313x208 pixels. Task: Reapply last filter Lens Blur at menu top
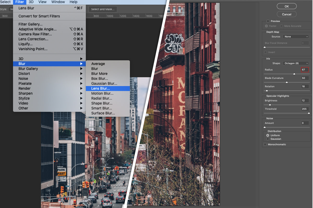point(49,8)
